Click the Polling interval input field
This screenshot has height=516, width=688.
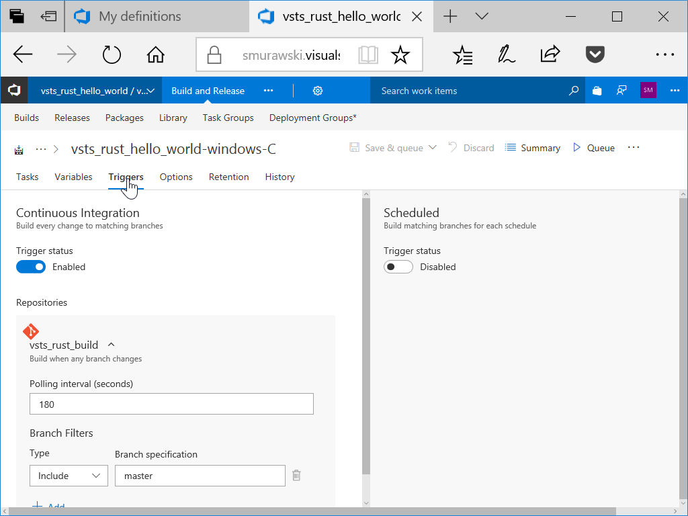point(171,404)
